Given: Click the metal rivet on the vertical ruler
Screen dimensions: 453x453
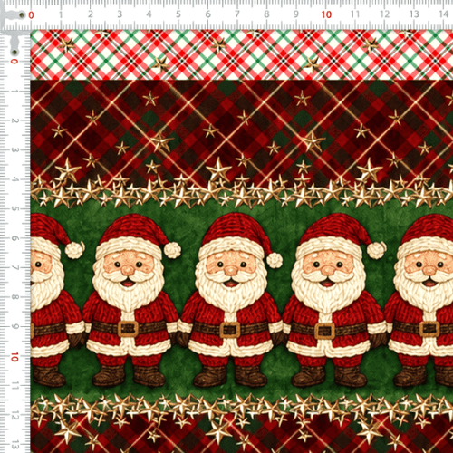Looking at the screenshot, I should (x=14, y=53).
